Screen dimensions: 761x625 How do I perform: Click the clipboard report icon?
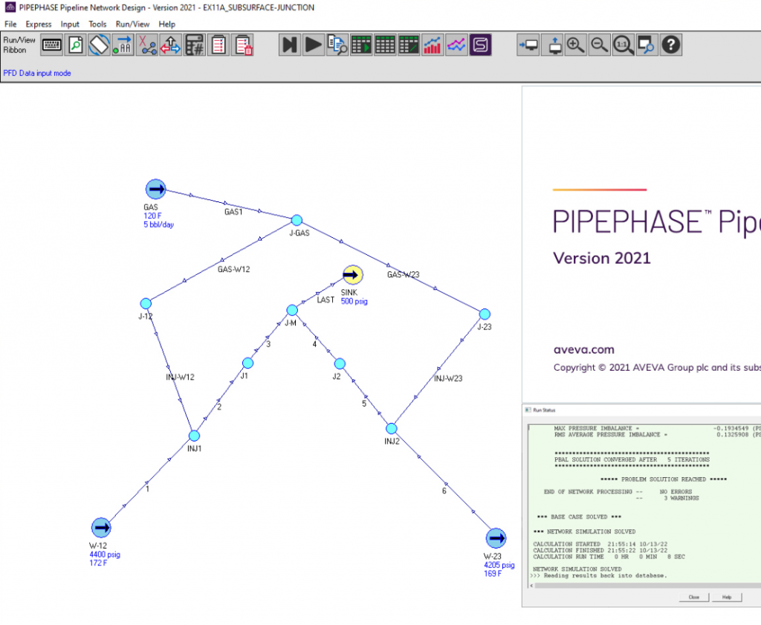[x=218, y=45]
